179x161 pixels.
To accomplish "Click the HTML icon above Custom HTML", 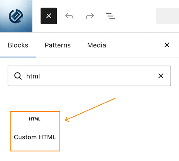I will 35,119.
